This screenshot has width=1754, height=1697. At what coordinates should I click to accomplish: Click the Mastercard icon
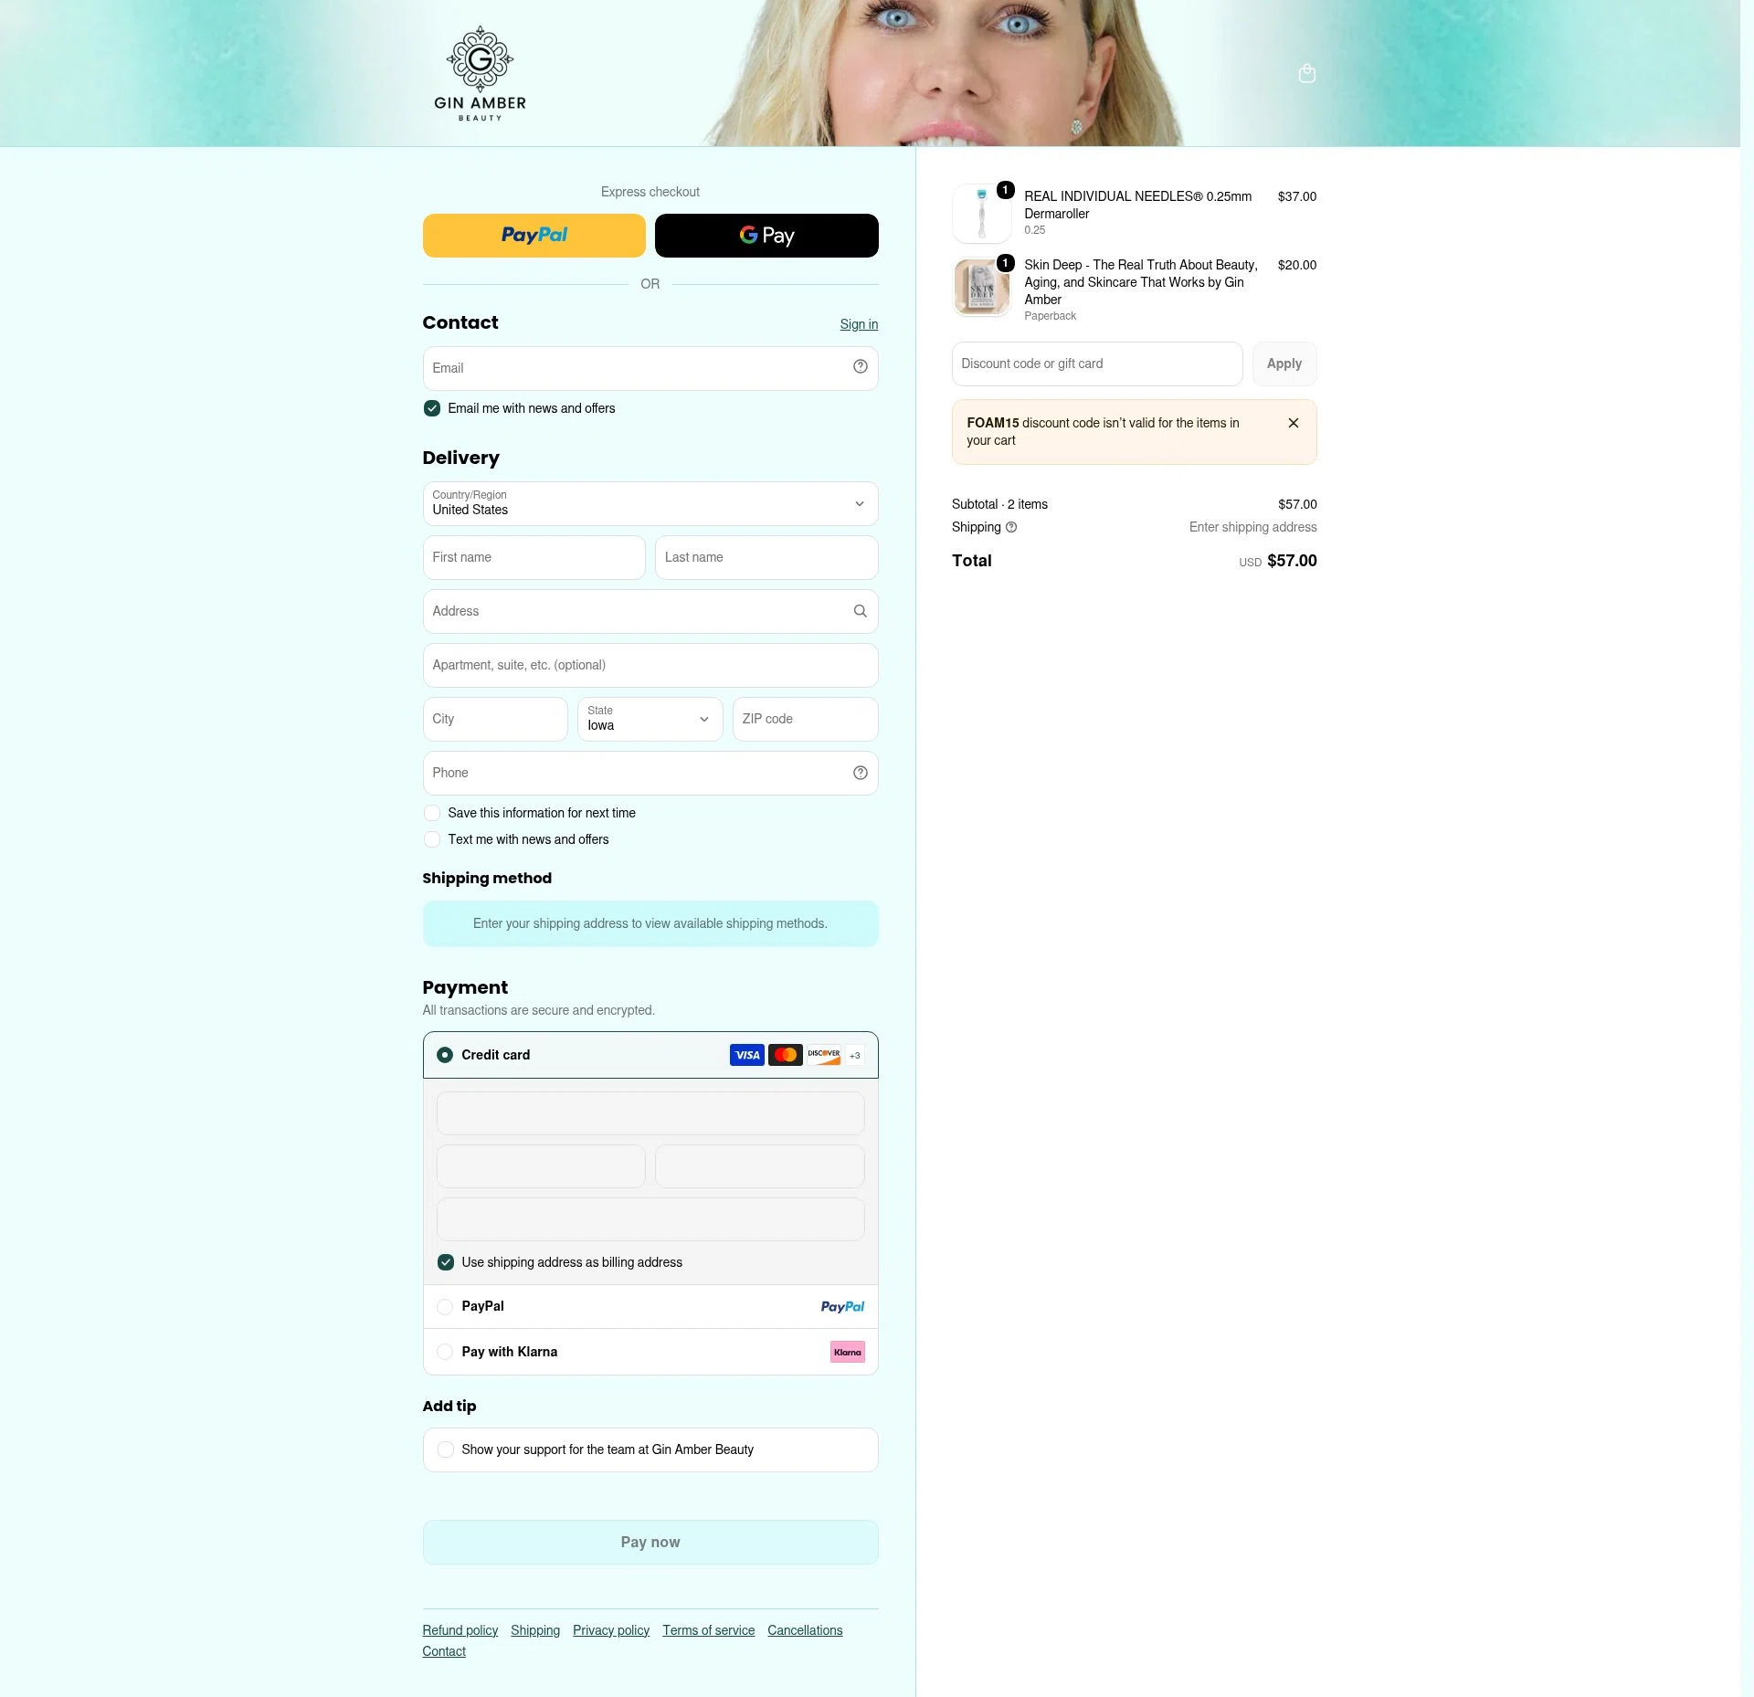[786, 1056]
